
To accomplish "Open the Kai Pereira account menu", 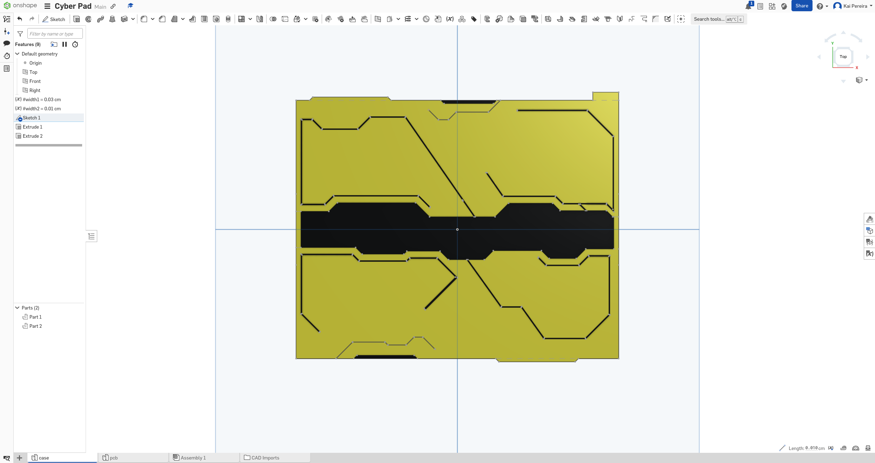I will [x=853, y=6].
